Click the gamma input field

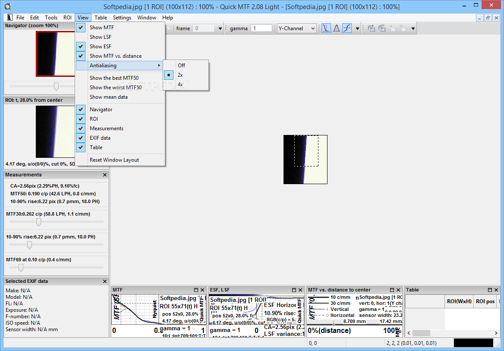pos(261,28)
